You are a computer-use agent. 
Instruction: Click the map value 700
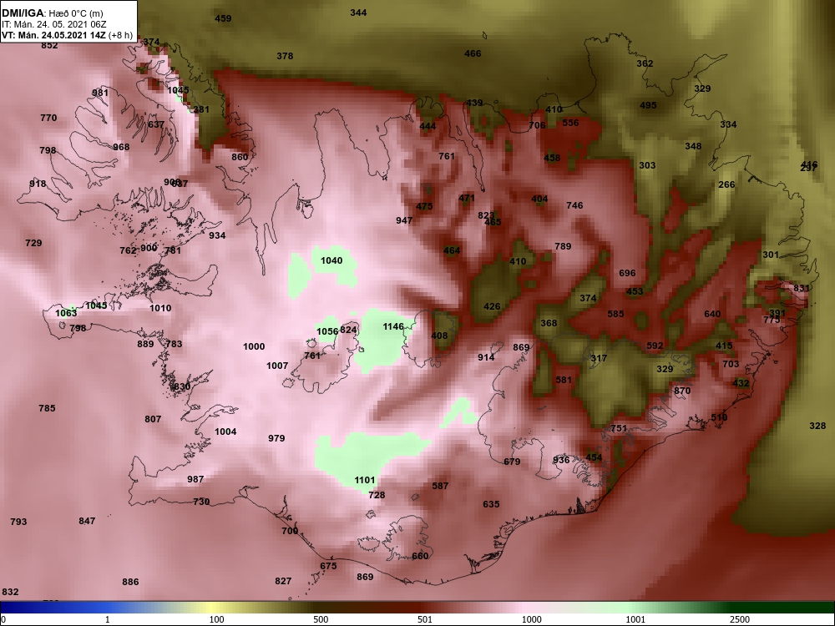[x=290, y=531]
